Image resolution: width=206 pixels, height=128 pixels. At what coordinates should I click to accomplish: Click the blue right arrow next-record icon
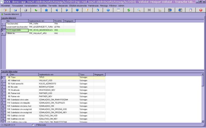(x=67, y=10)
